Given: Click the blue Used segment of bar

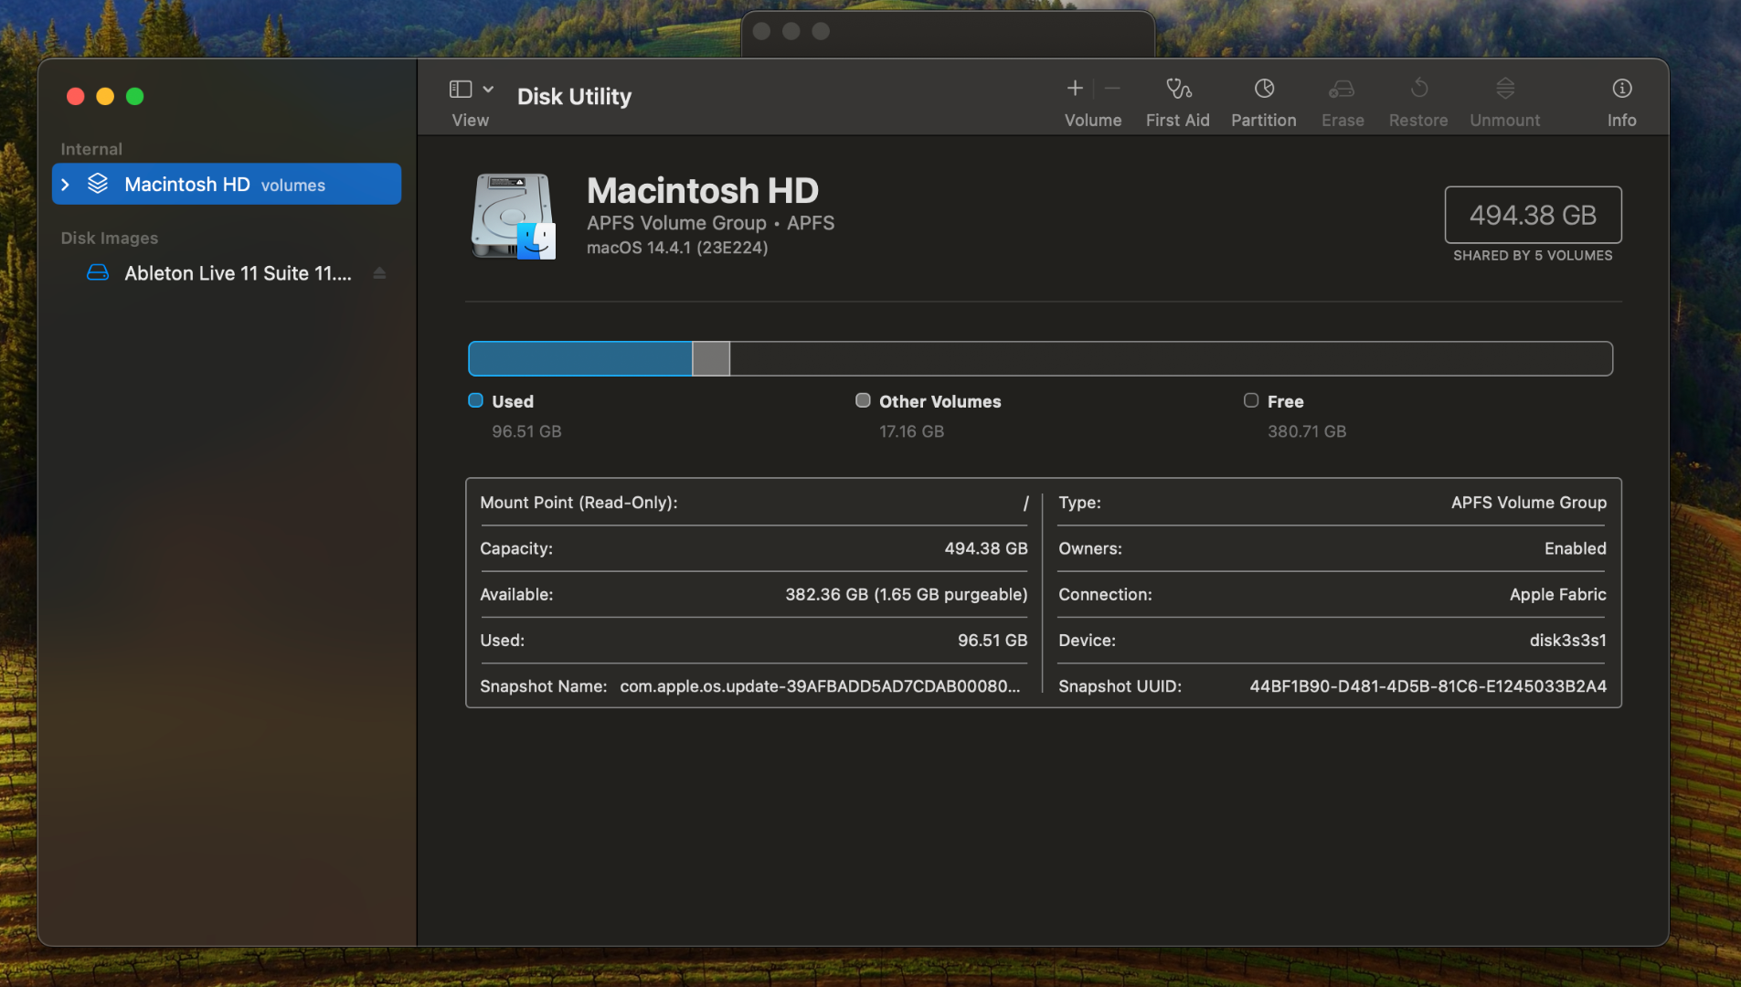Looking at the screenshot, I should (x=580, y=358).
